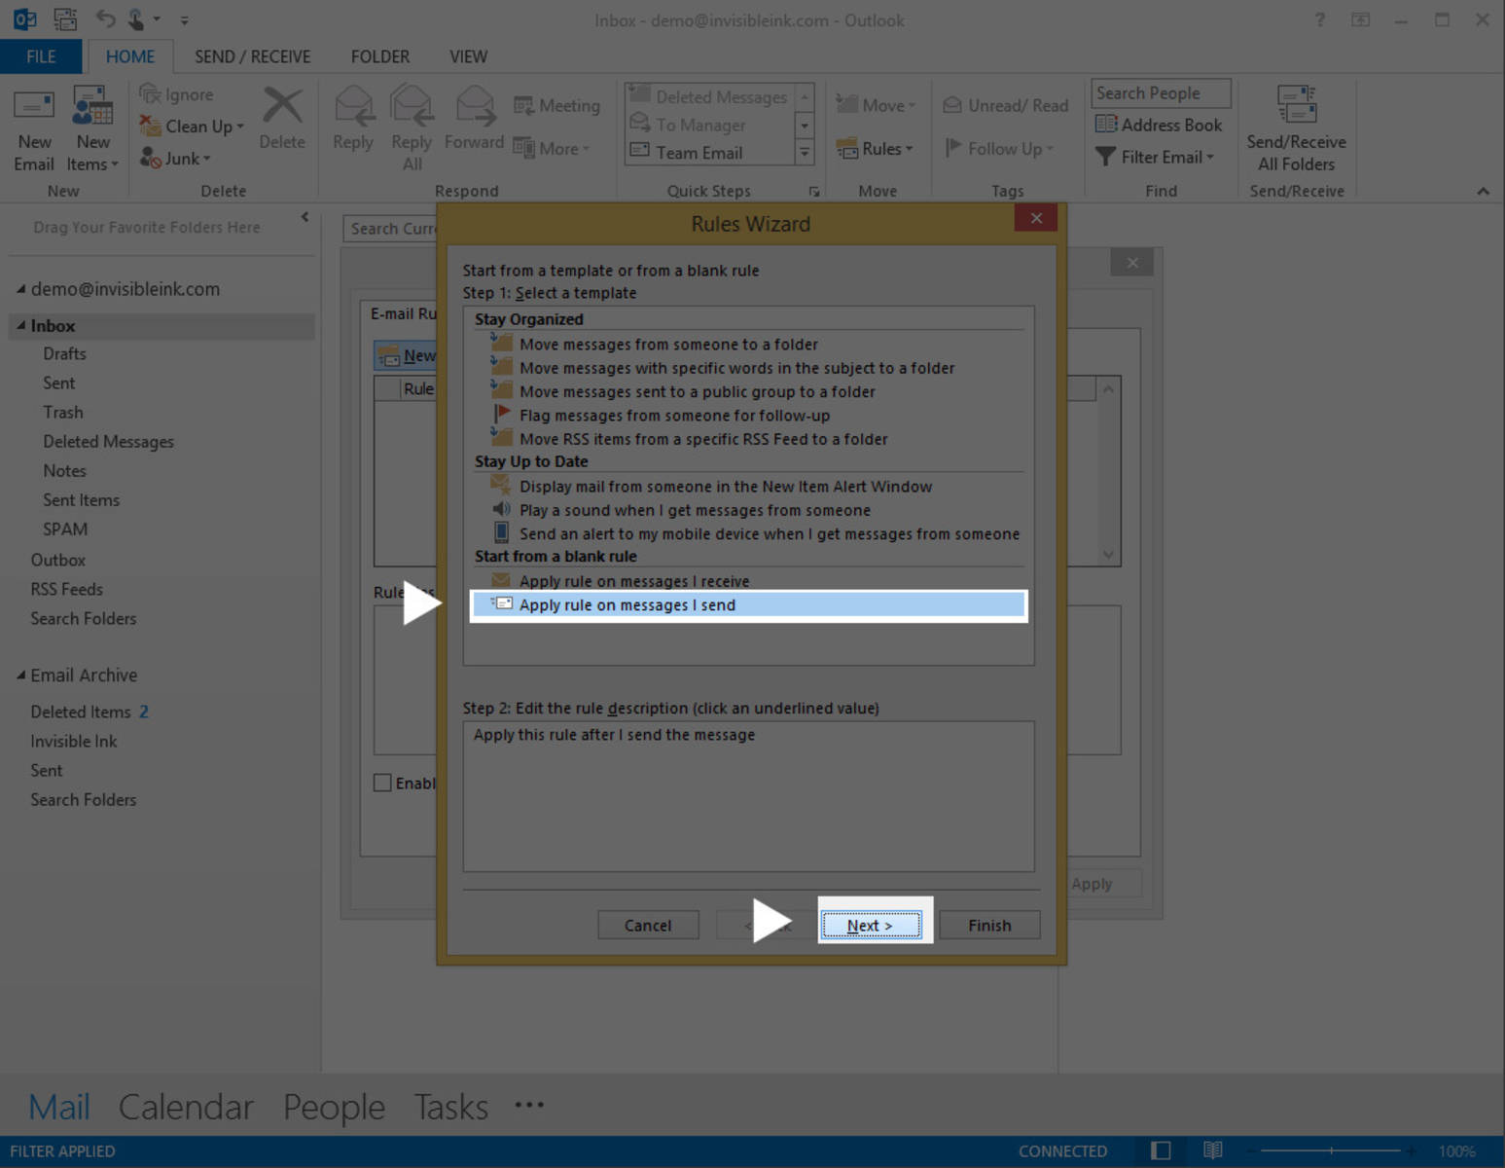Open the Filter Email dropdown
Viewport: 1505px width, 1168px height.
pyautogui.click(x=1154, y=157)
